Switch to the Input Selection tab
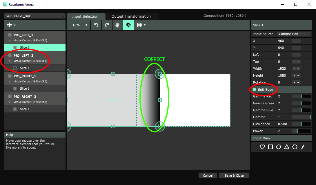 tap(85, 16)
